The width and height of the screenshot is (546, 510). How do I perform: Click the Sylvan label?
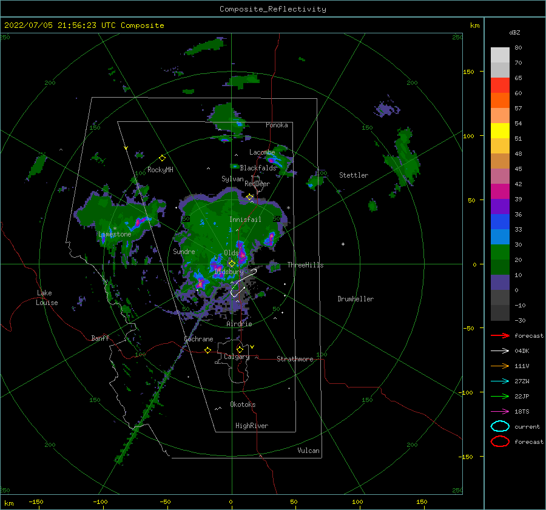[x=232, y=179]
